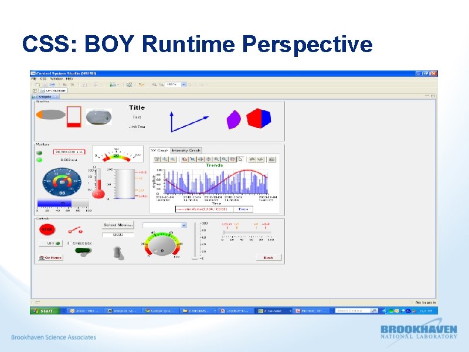This screenshot has height=352, width=469.
Task: Click the semicircular meter widget
Action: click(x=117, y=154)
